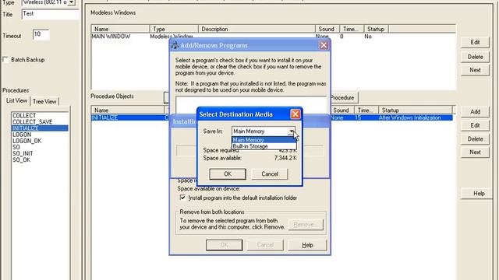Choose Built-in Storage from the list
499x280 pixels.
point(264,146)
